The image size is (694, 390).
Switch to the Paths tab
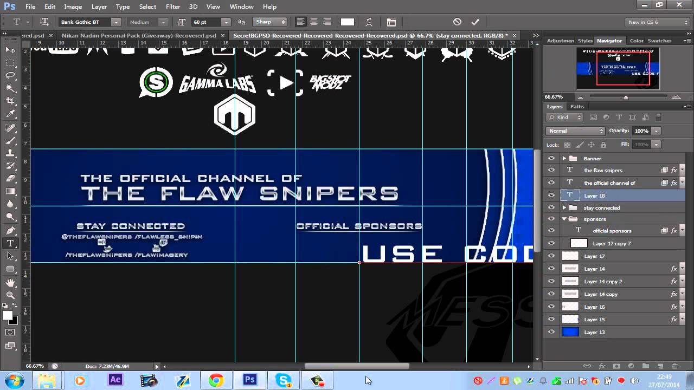click(x=577, y=106)
